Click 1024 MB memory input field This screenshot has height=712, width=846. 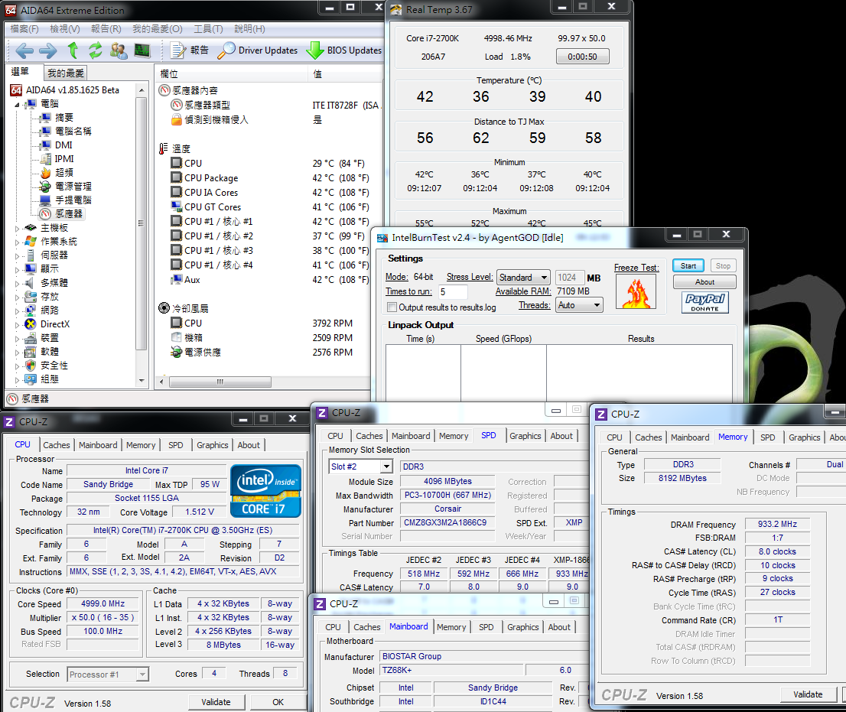[x=568, y=278]
